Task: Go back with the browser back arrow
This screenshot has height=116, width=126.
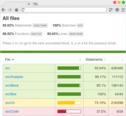Action: [x=3, y=10]
